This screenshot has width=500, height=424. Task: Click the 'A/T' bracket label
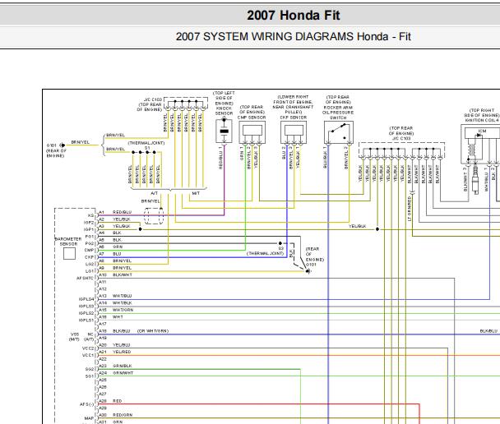click(155, 193)
